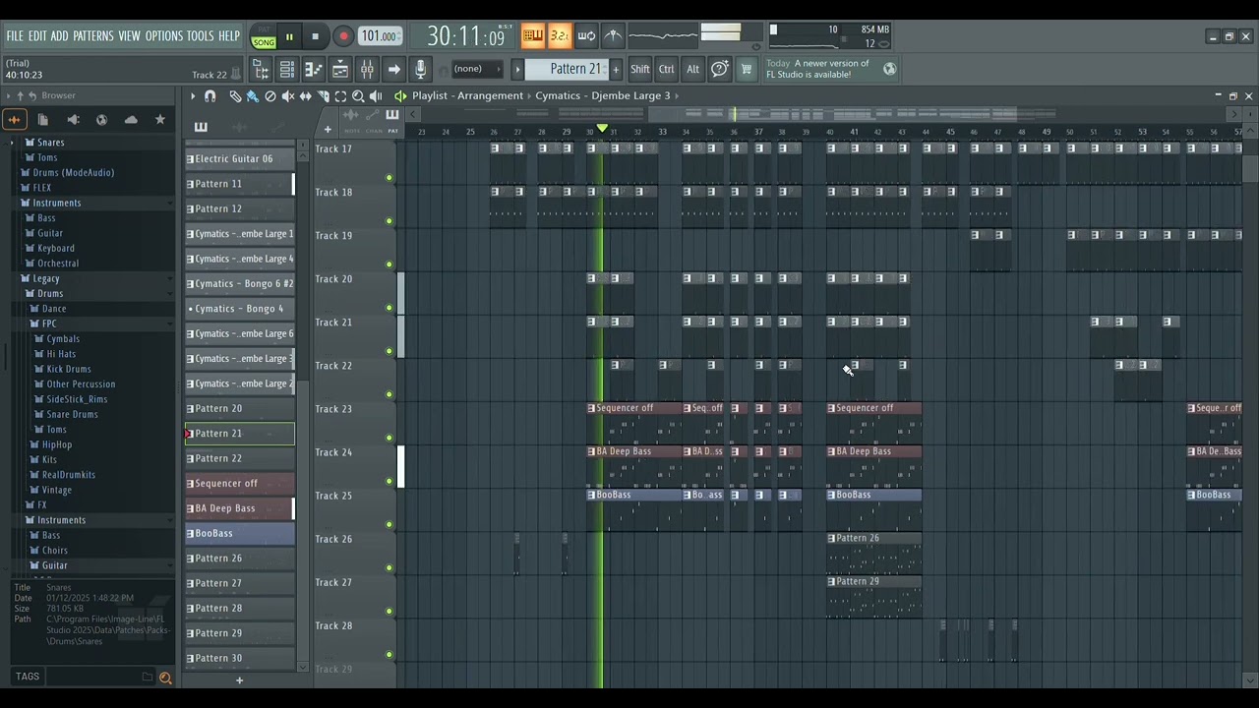
Task: Toggle the orange keyboard icon left of 3.2 countdown
Action: pyautogui.click(x=532, y=36)
